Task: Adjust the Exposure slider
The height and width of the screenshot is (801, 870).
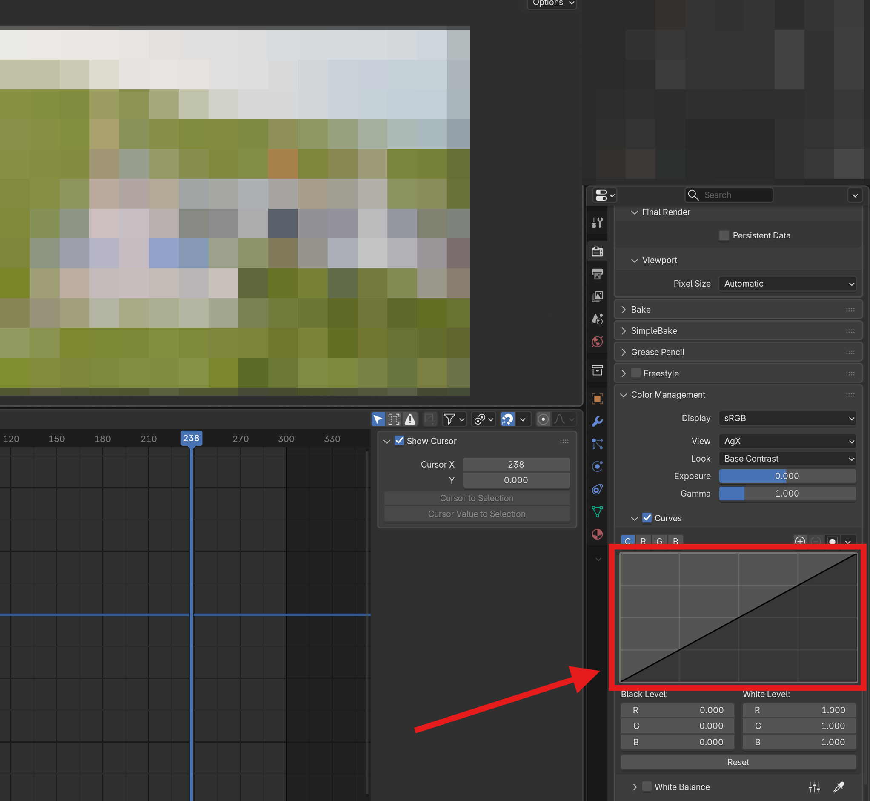Action: tap(787, 476)
